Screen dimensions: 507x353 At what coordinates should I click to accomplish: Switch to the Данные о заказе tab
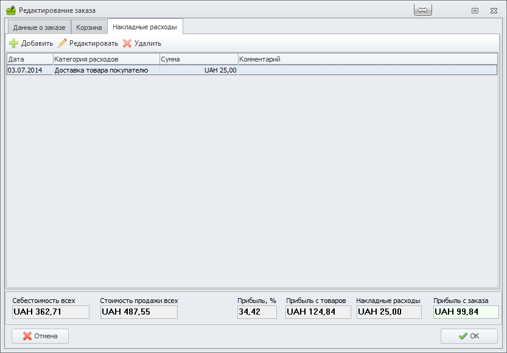point(39,27)
